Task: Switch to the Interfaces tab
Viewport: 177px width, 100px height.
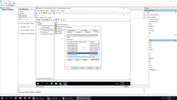Action: (70, 32)
